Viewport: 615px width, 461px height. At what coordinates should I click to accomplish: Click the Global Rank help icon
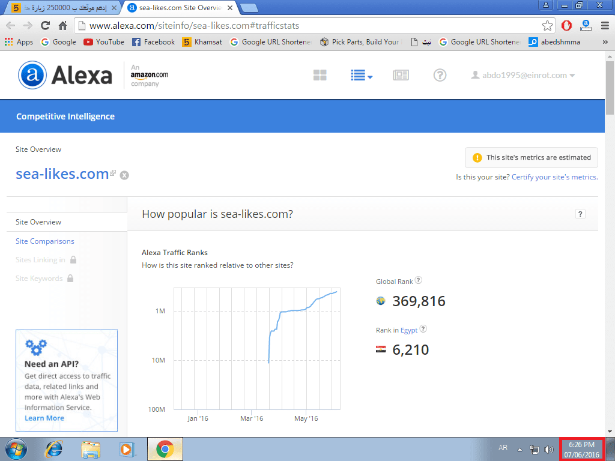coord(419,280)
